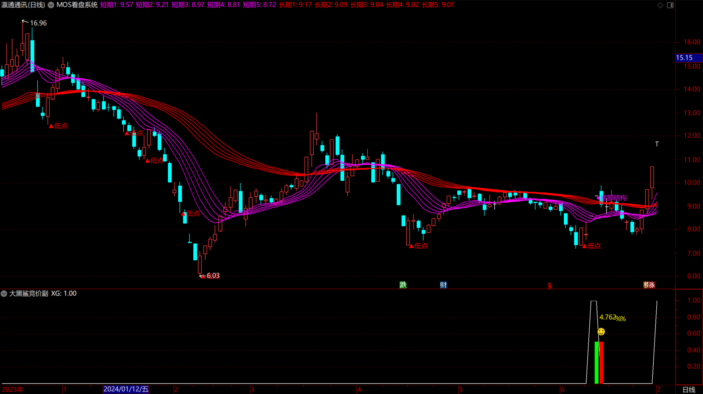Select the 瀛通通讯(日线) stock title
Viewport: 703px width, 394px height.
pos(23,5)
